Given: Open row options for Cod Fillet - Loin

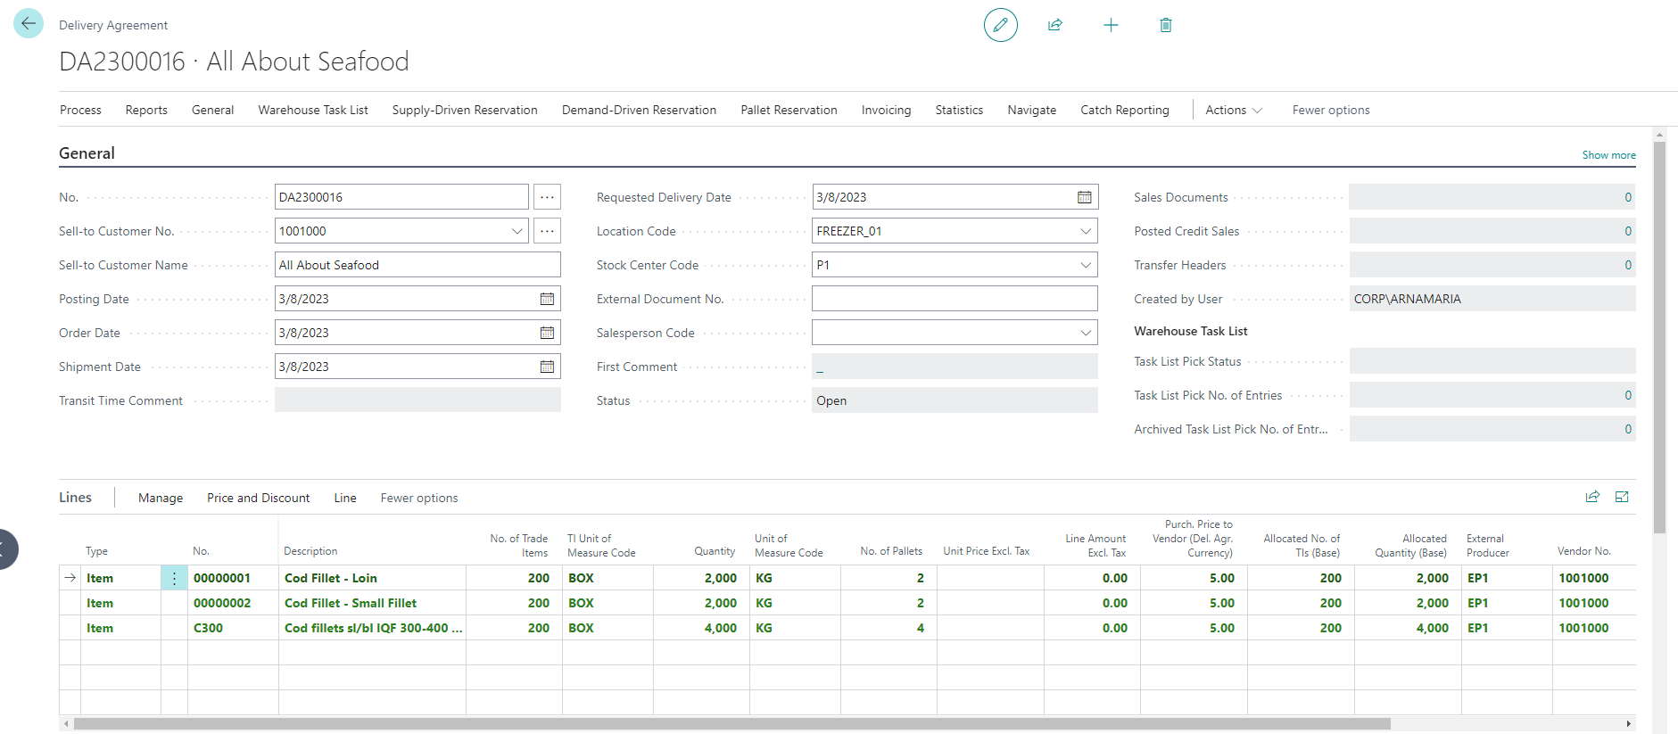Looking at the screenshot, I should click(174, 578).
